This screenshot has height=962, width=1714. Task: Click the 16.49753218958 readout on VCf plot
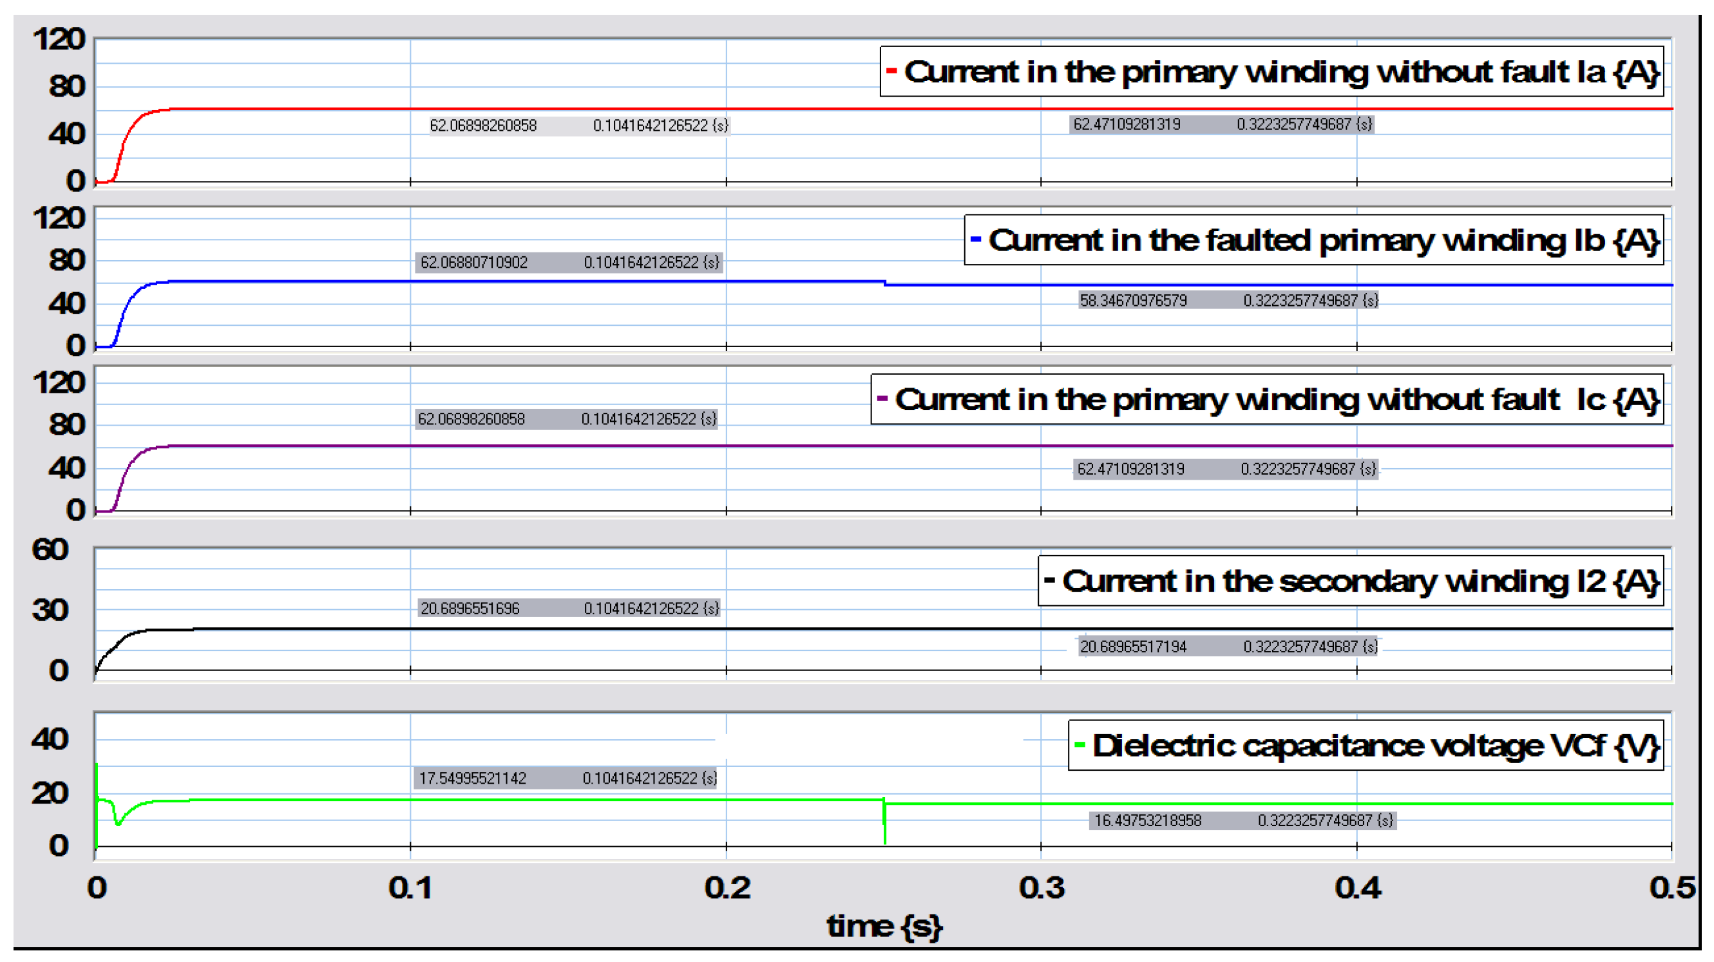coord(1148,820)
